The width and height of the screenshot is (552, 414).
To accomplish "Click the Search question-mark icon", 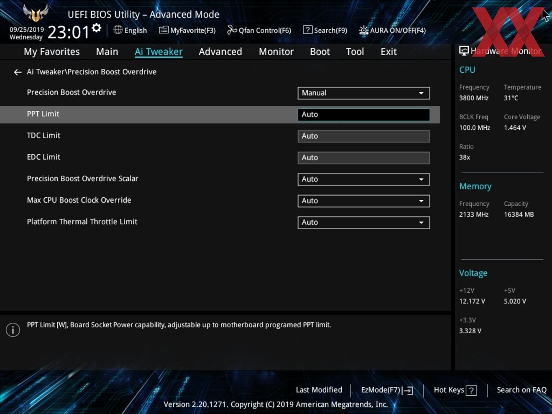I will 308,30.
